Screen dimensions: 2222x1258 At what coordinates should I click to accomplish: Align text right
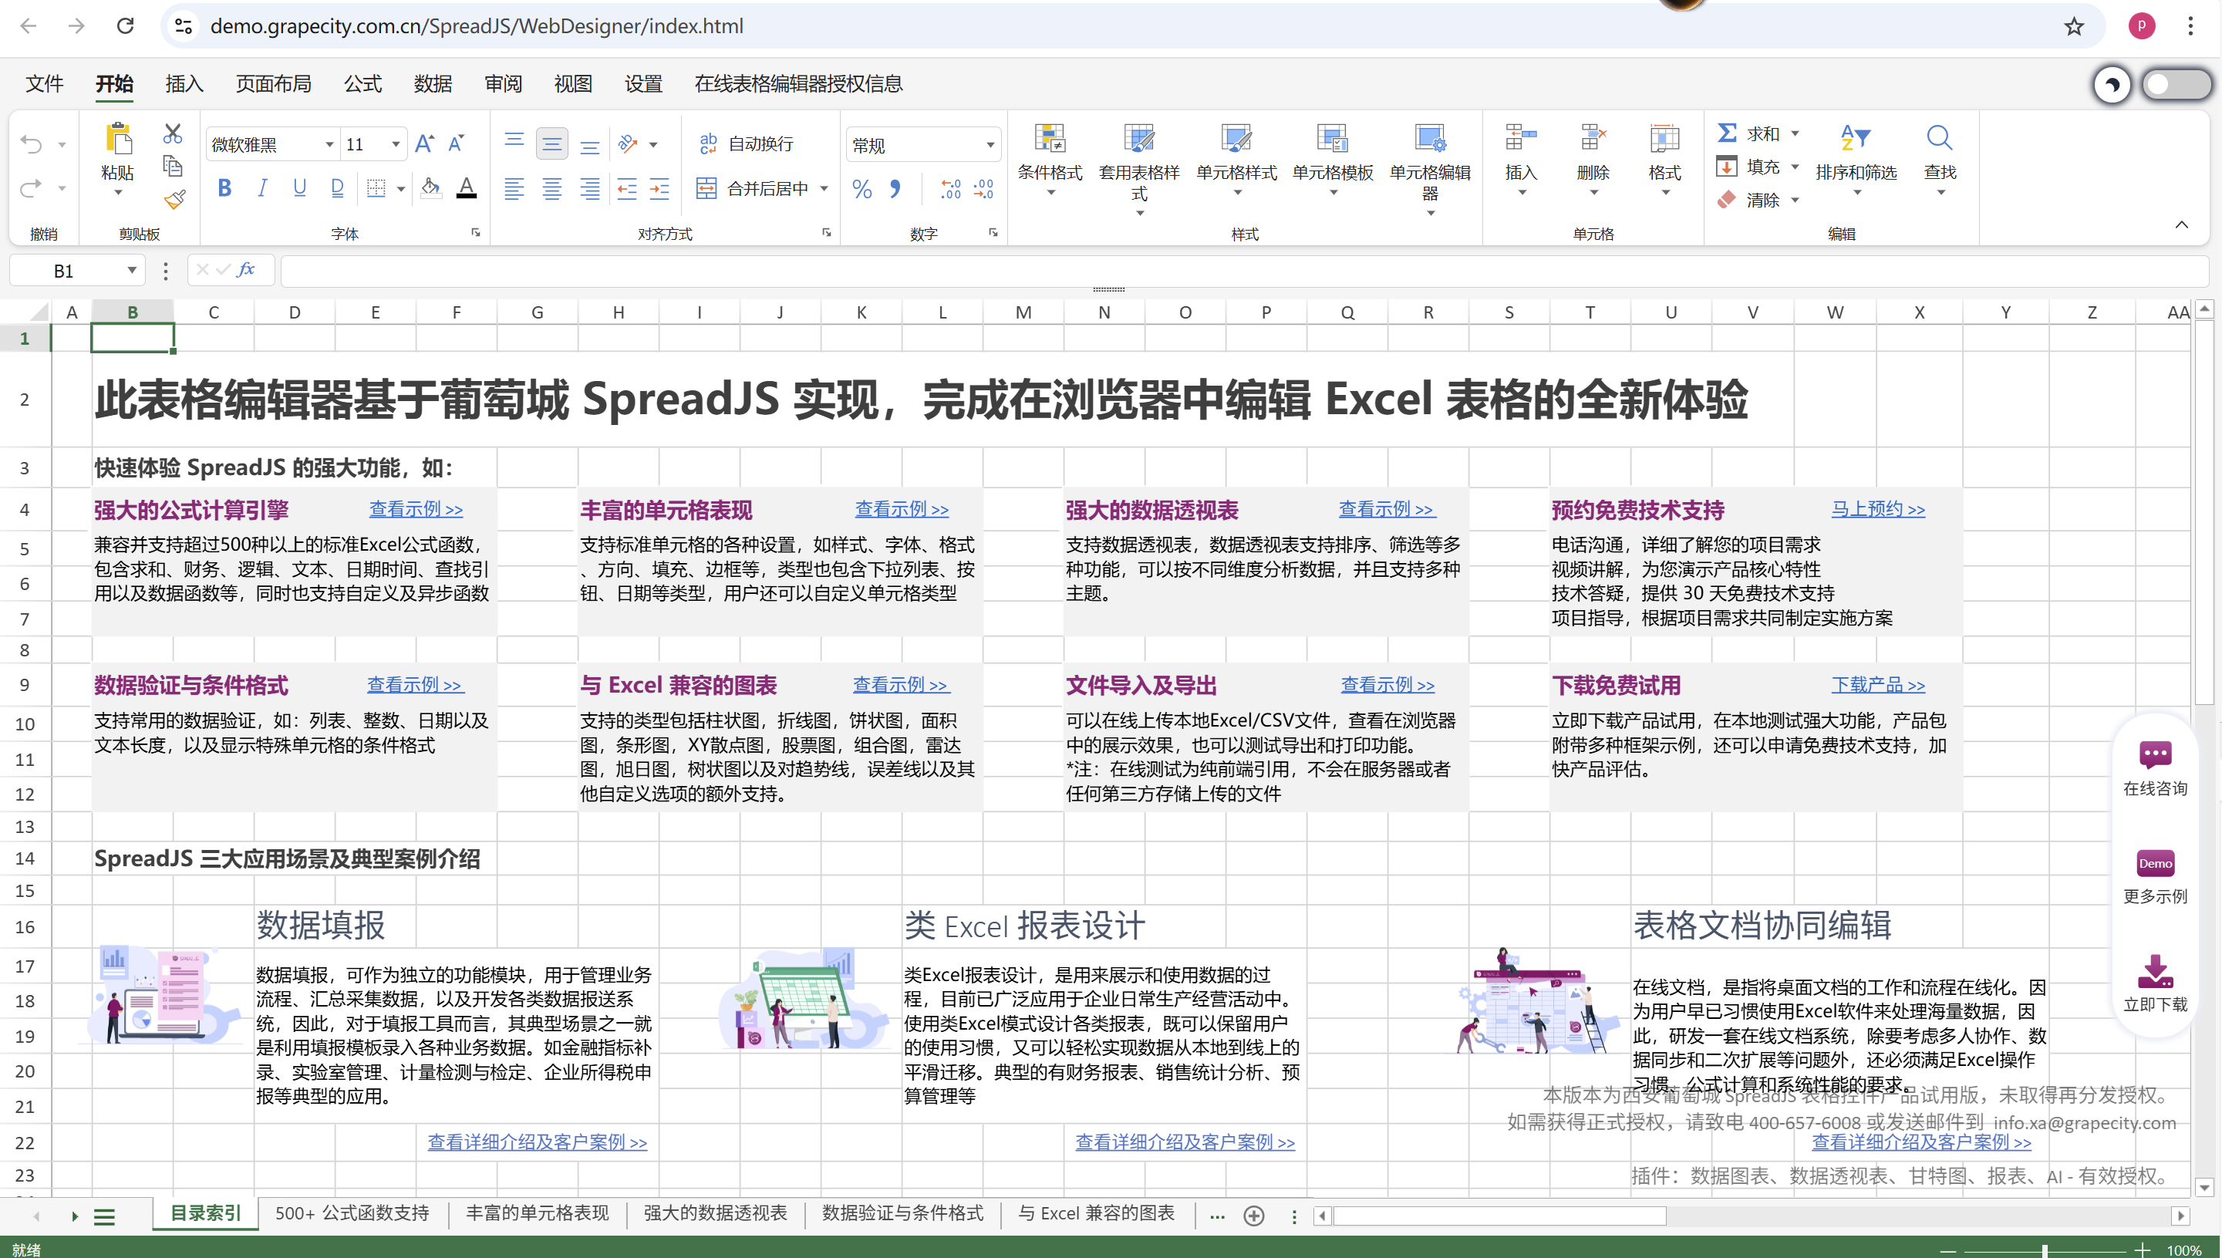tap(590, 188)
